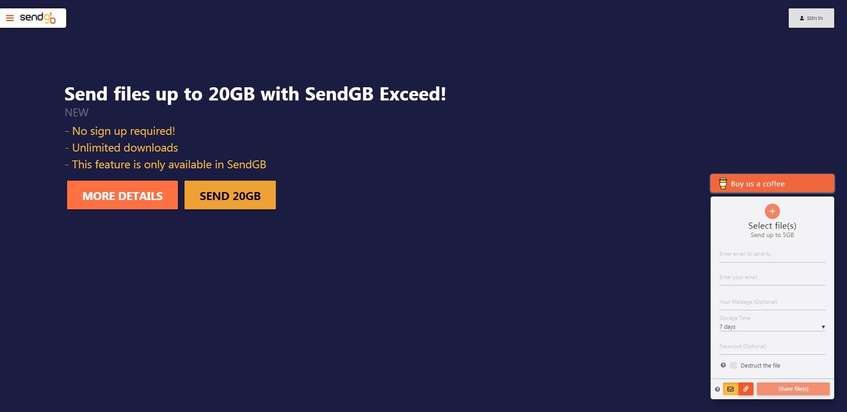The width and height of the screenshot is (847, 412).
Task: Click the MORE DETAILS button
Action: click(122, 195)
